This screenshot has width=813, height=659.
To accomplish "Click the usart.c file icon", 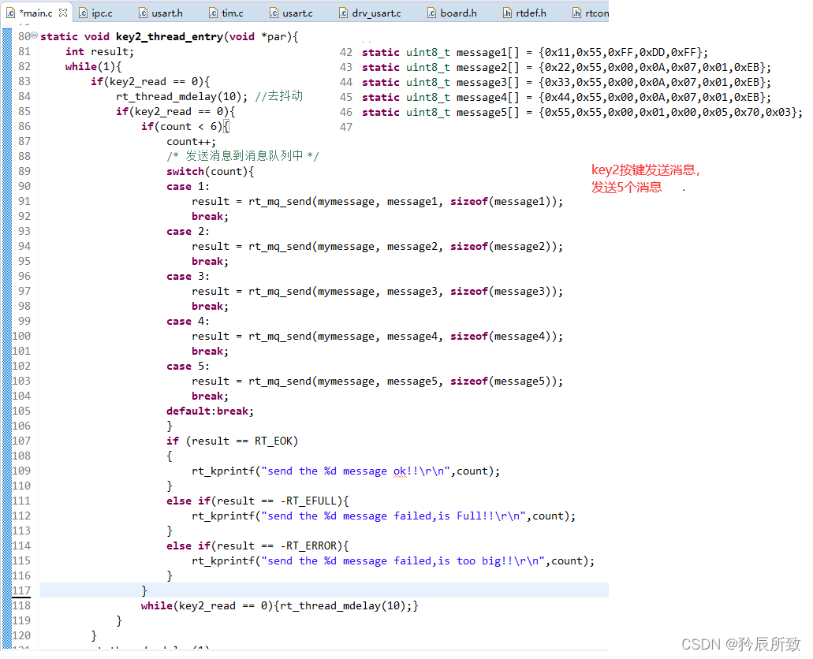I will pos(274,13).
